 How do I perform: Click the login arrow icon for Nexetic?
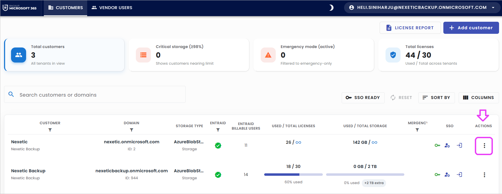(459, 145)
